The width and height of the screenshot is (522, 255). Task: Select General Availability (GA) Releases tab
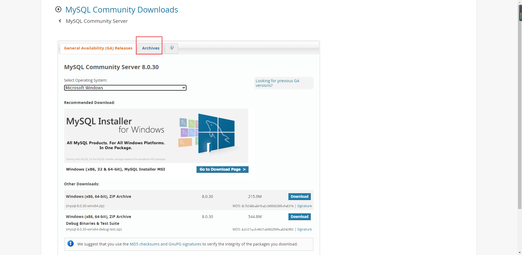(98, 48)
